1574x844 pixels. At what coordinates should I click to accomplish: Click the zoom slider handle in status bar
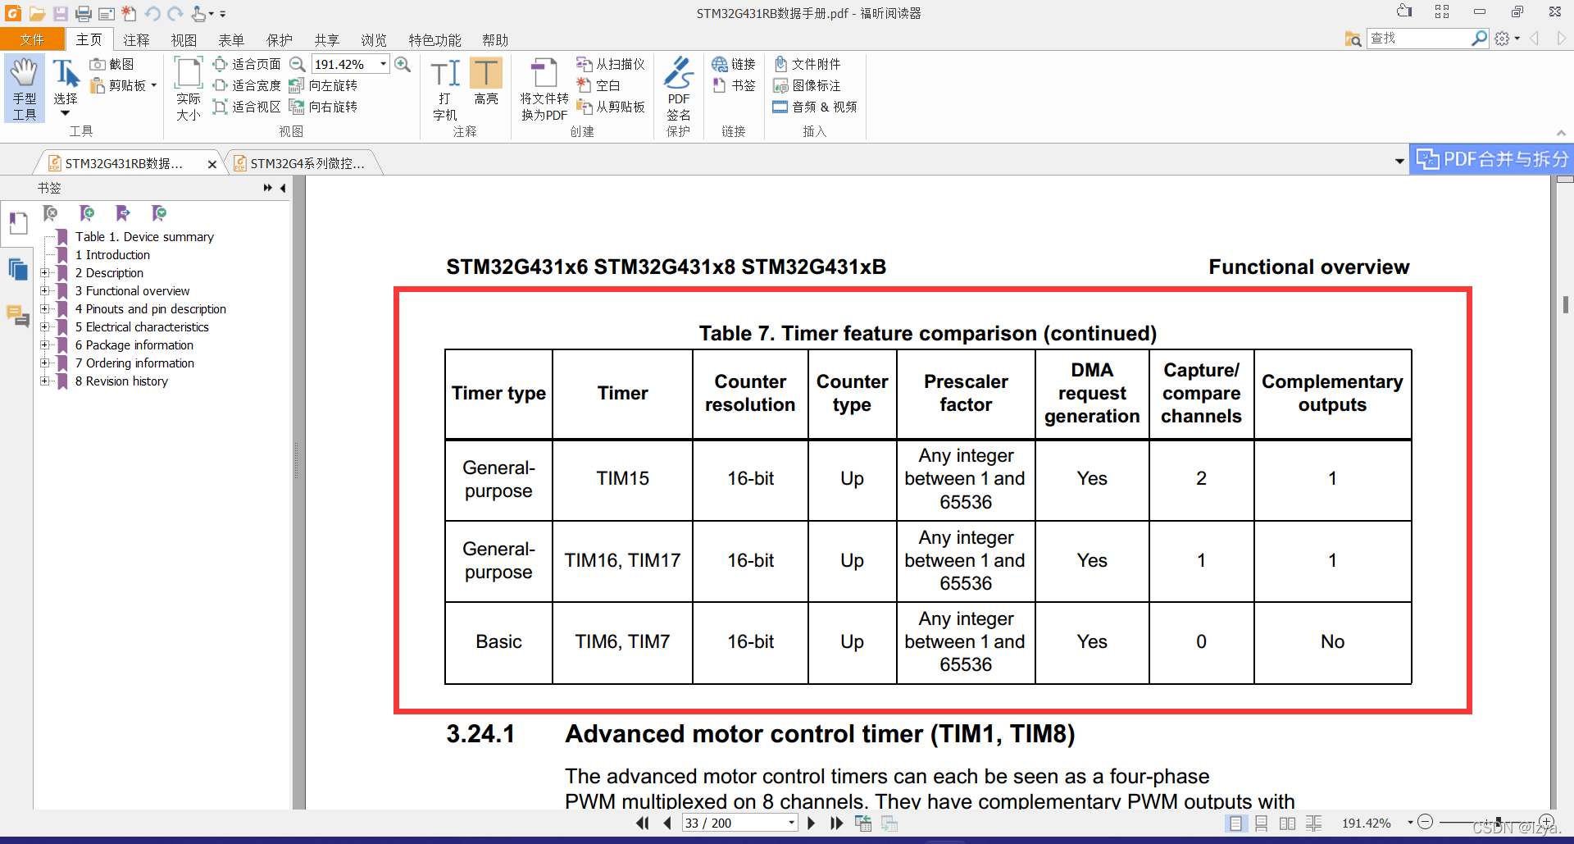pos(1498,822)
